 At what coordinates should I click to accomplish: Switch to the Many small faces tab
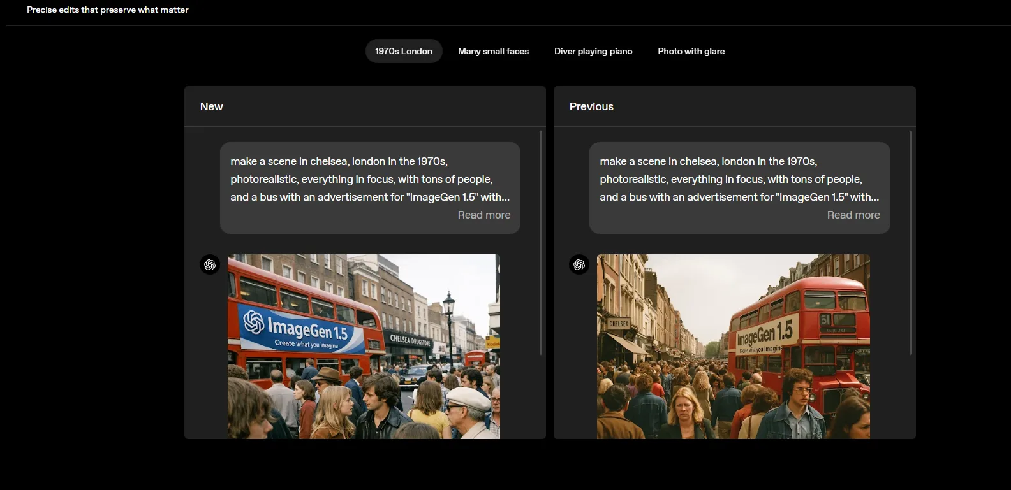(x=493, y=51)
